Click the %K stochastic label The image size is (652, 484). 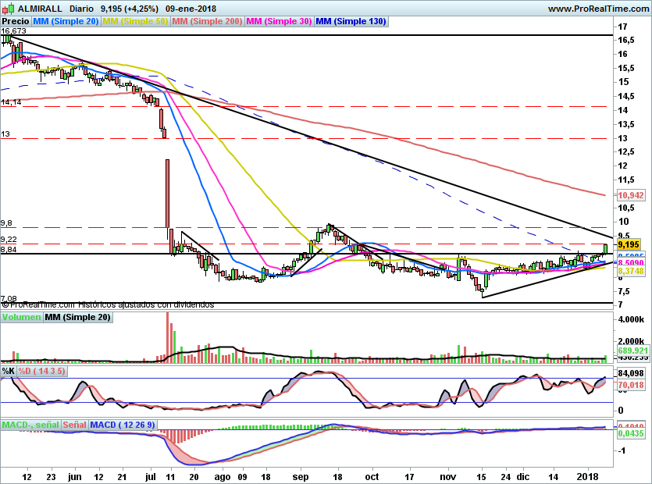(9, 370)
